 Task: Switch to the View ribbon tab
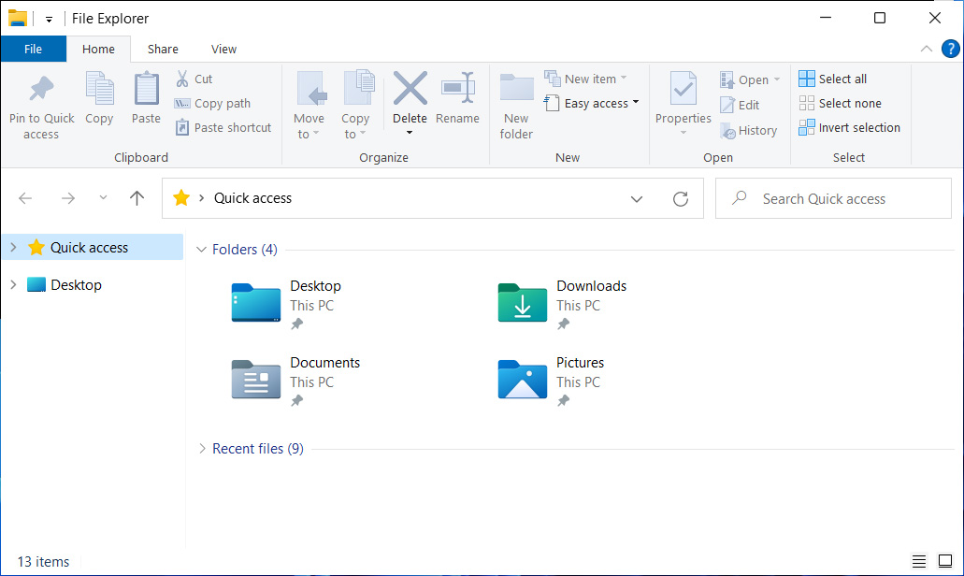(x=223, y=49)
